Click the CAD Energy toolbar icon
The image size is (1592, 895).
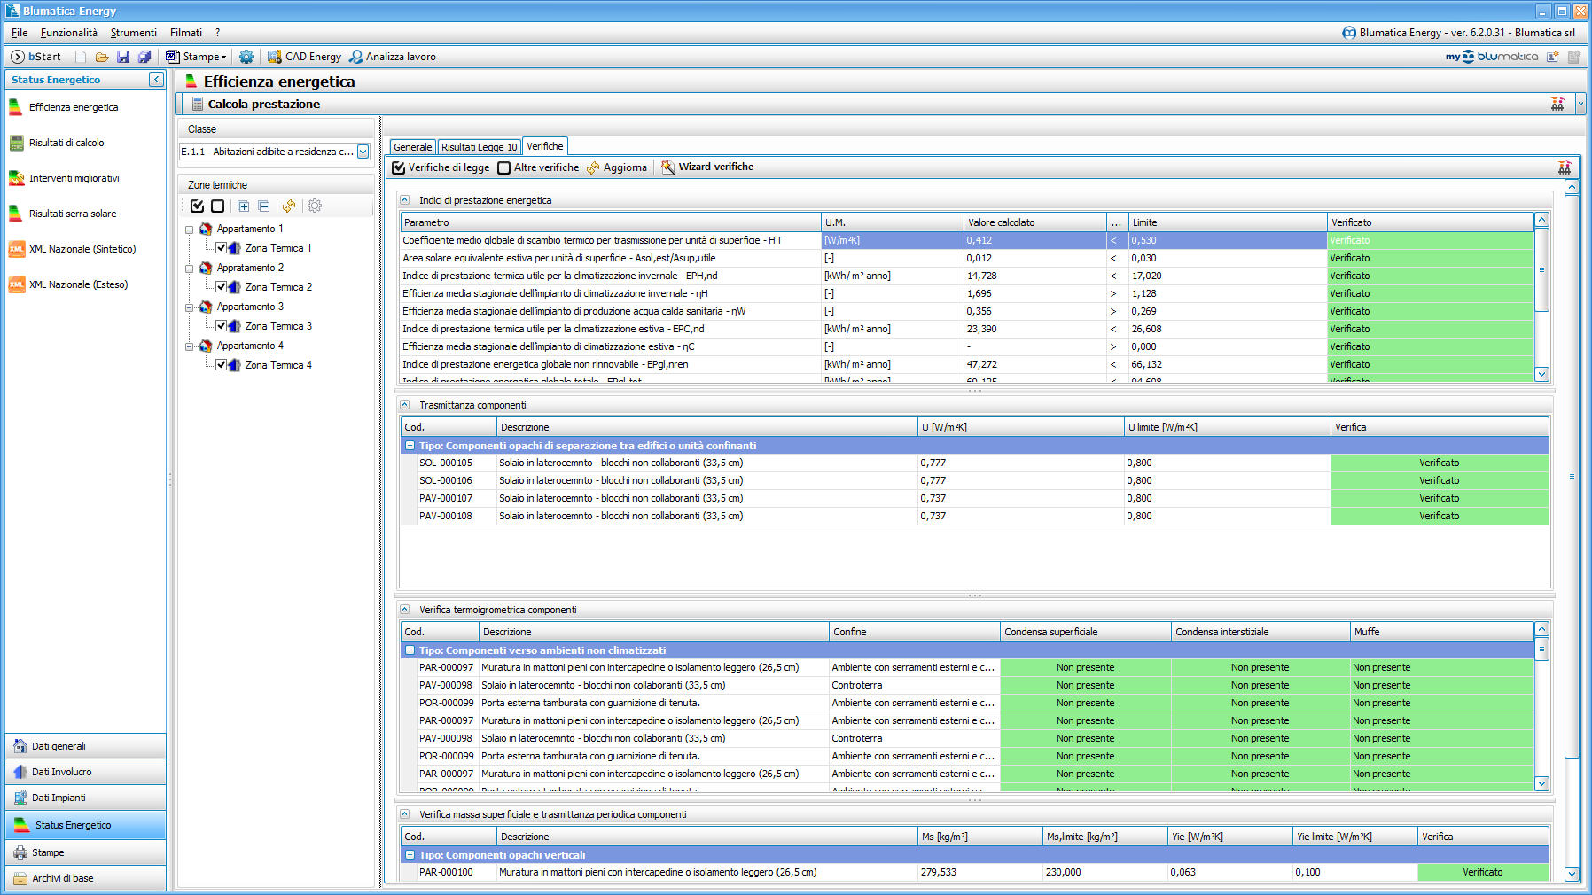point(275,57)
